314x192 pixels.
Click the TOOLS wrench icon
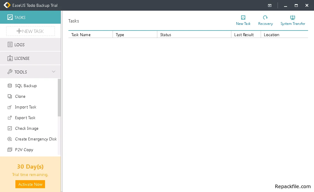(10, 72)
